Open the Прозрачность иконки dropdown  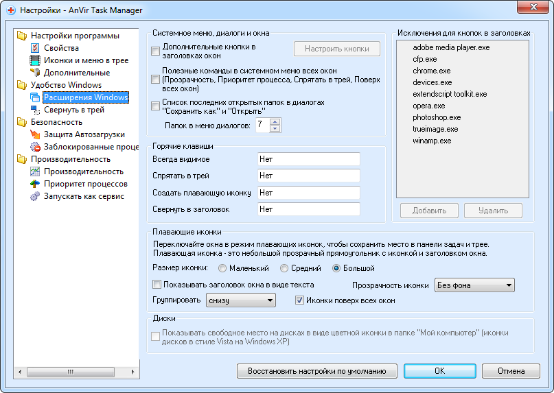point(474,285)
